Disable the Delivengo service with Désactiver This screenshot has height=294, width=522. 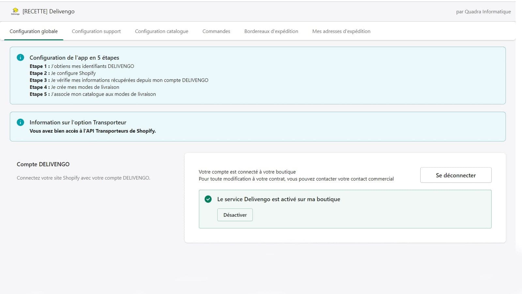(x=235, y=215)
